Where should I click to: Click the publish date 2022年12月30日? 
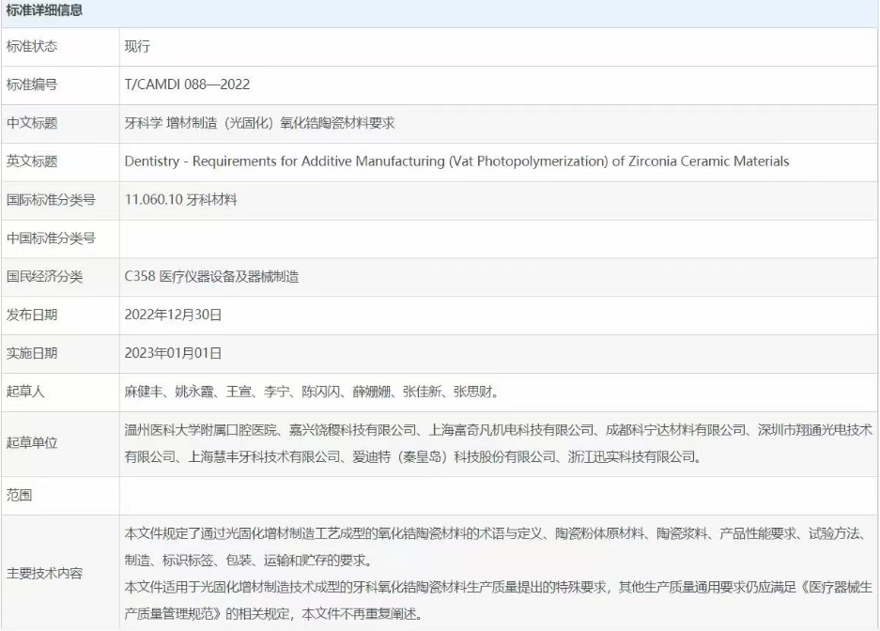(173, 315)
